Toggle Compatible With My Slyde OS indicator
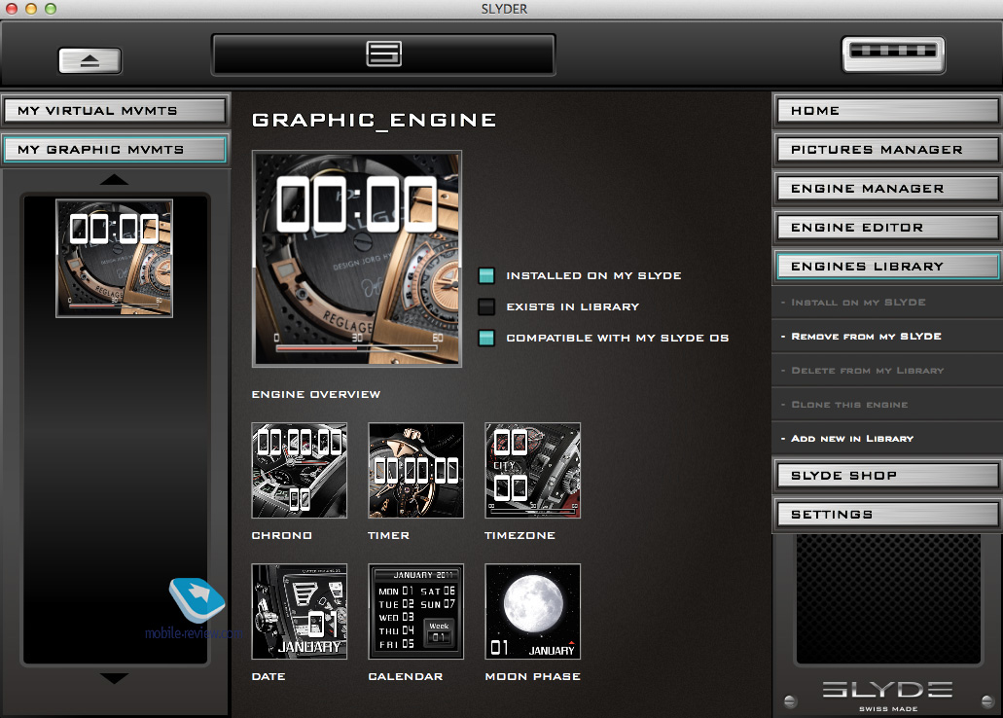The width and height of the screenshot is (1003, 718). [x=486, y=338]
